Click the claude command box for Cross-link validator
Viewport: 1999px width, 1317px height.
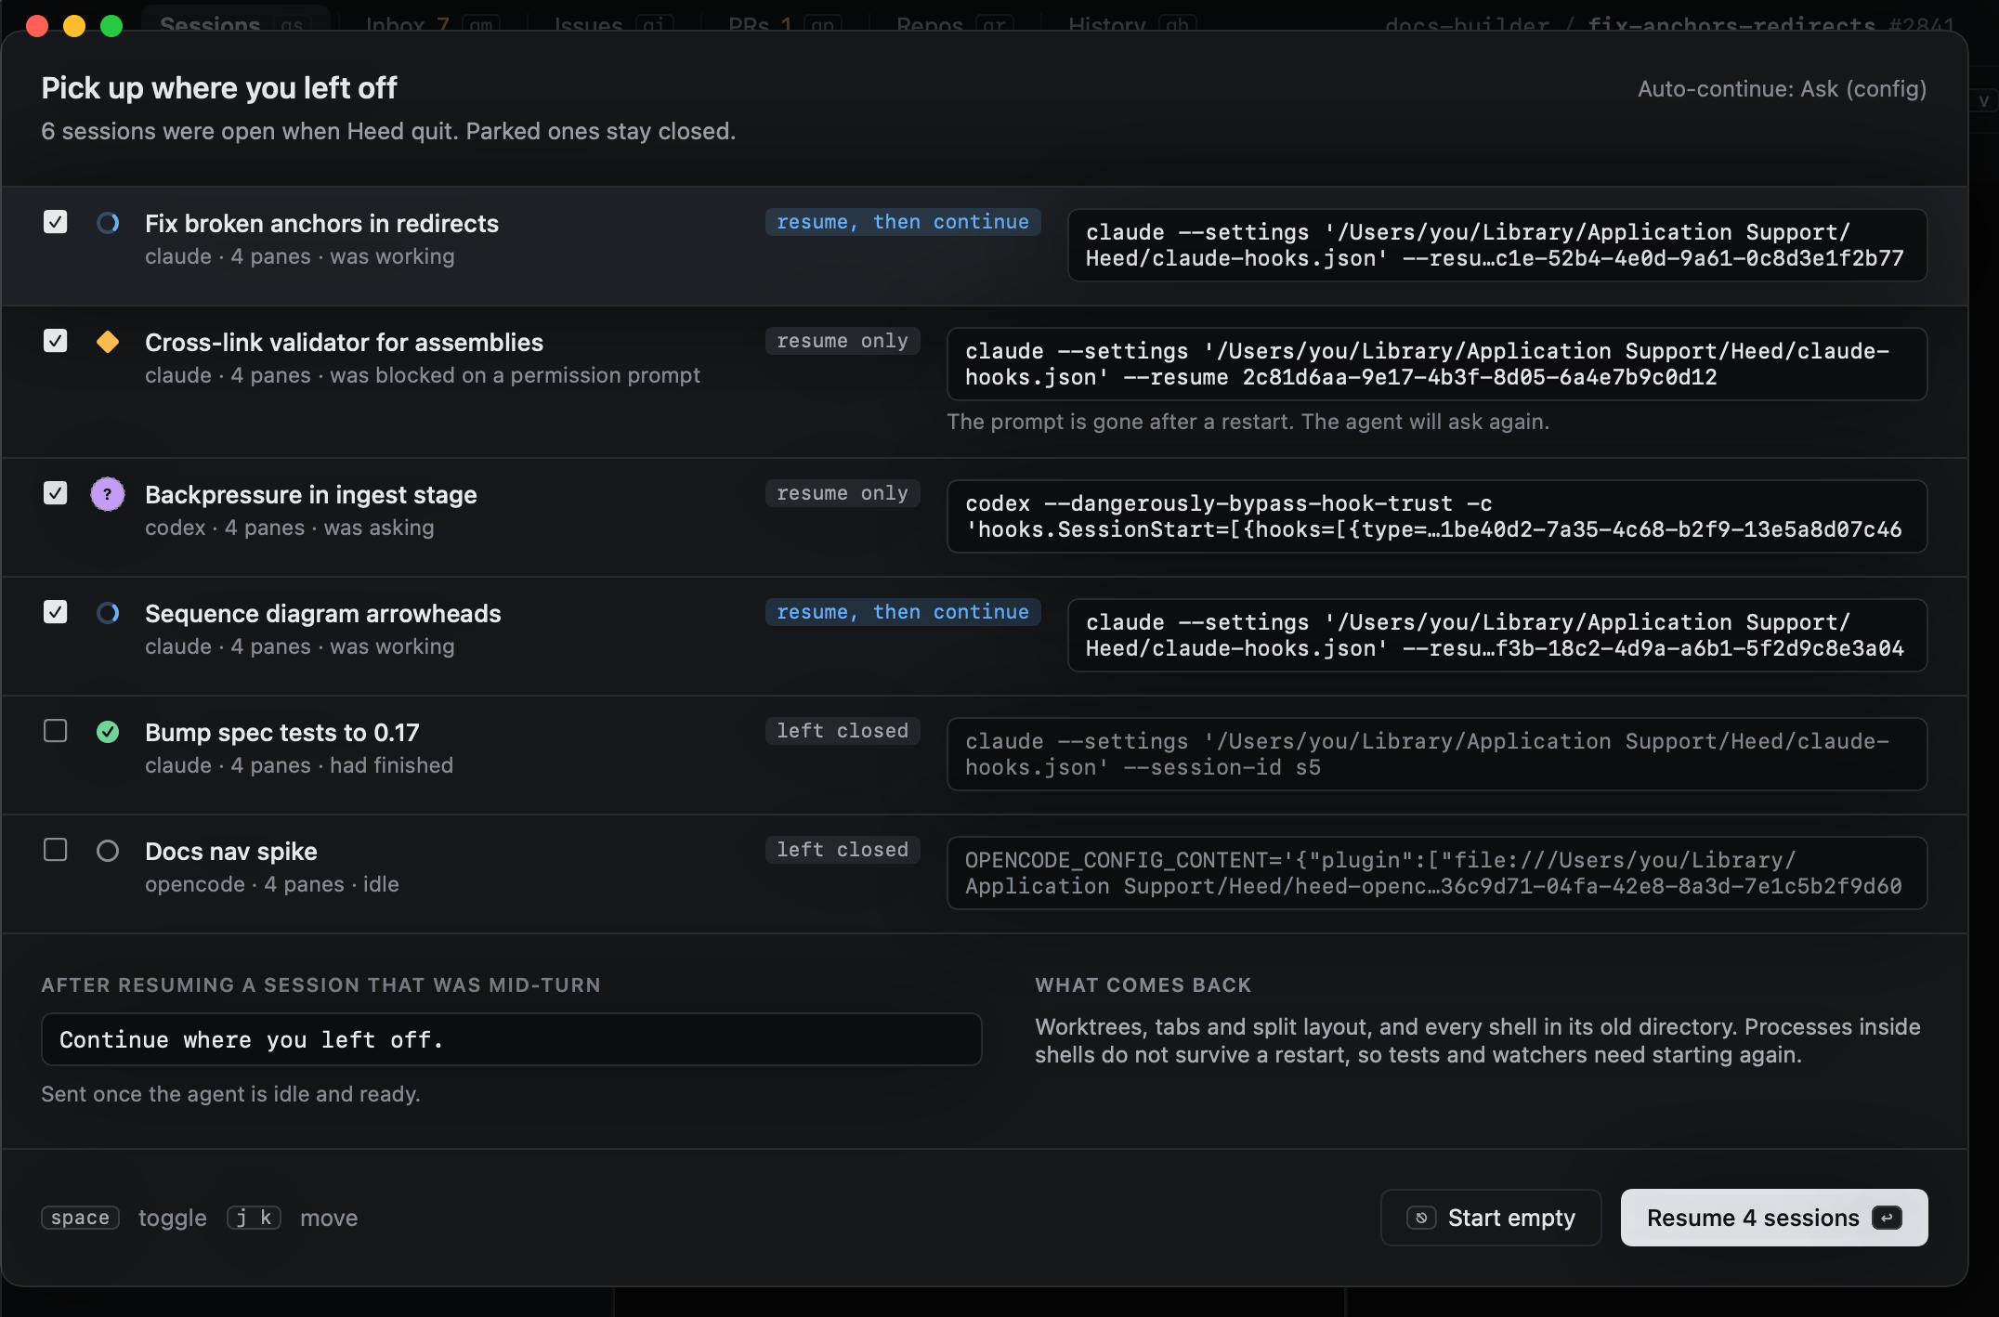(x=1437, y=364)
